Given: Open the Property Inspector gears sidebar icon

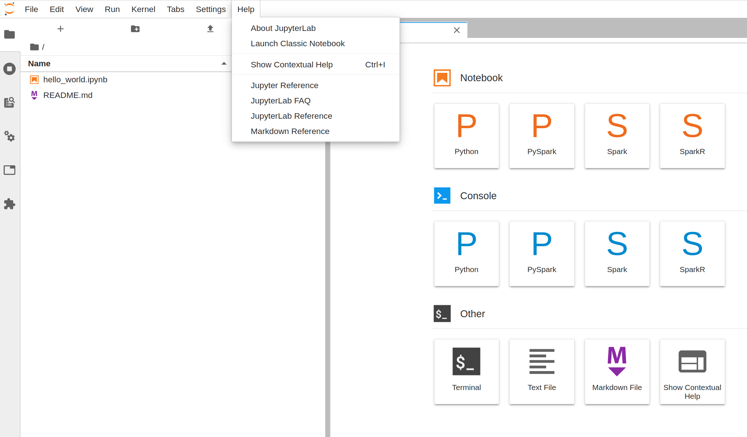Looking at the screenshot, I should [9, 136].
